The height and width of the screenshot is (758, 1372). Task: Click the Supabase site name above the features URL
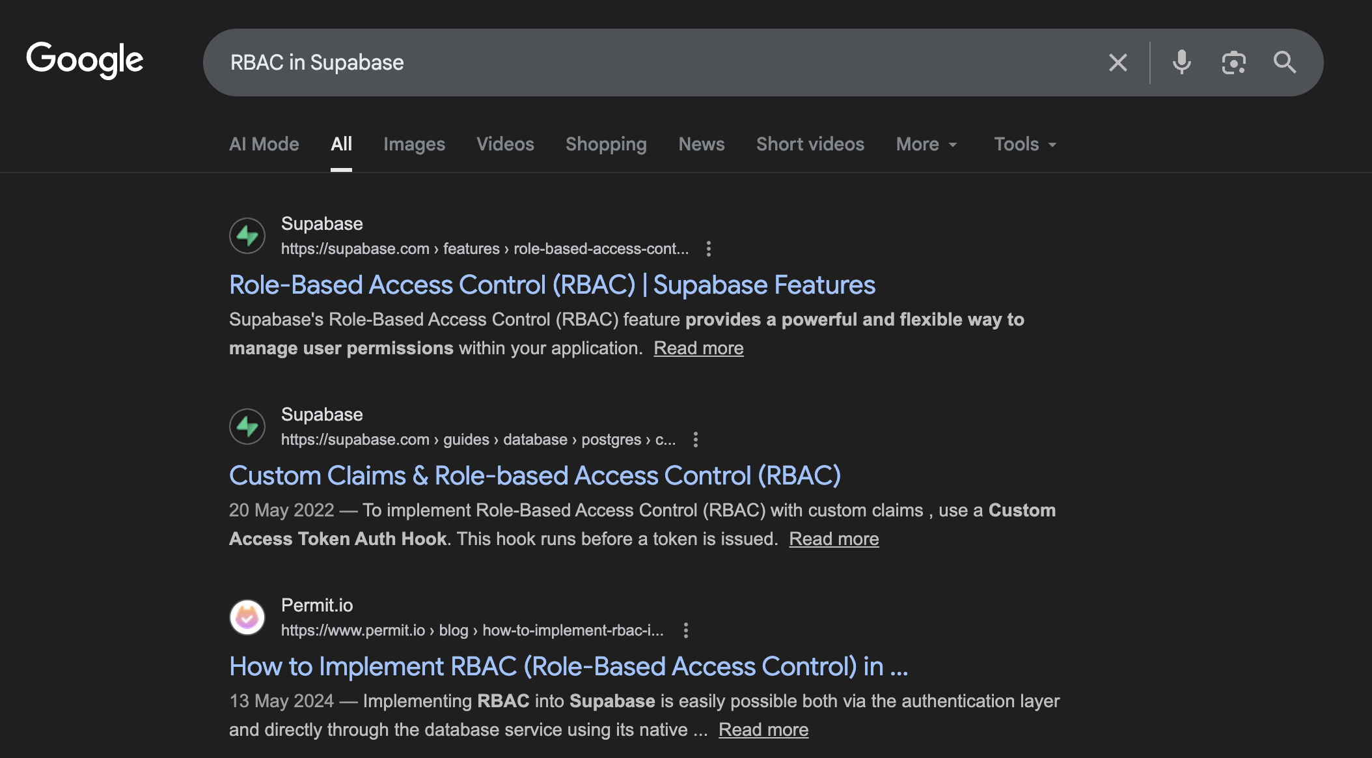coord(322,224)
